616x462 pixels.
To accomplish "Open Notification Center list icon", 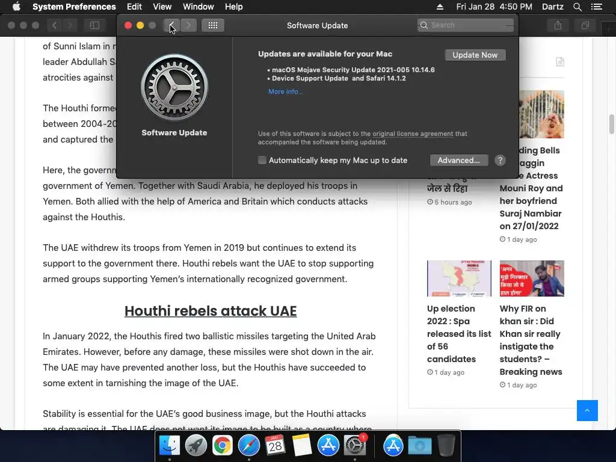I will point(596,7).
